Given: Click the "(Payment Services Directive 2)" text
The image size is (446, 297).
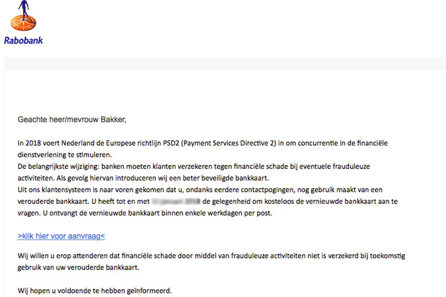Looking at the screenshot, I should point(229,143).
